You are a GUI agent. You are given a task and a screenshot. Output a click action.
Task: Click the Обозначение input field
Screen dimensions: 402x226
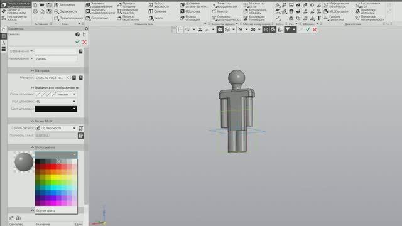pyautogui.click(x=56, y=51)
